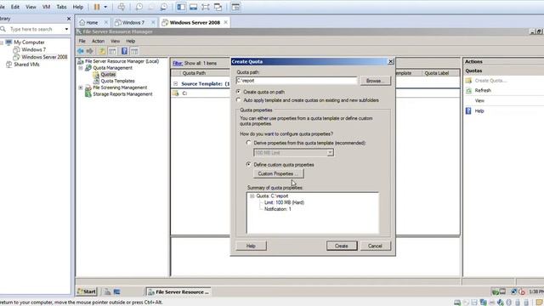The height and width of the screenshot is (306, 544).
Task: Collapse the My Computer tree node
Action: (2, 42)
